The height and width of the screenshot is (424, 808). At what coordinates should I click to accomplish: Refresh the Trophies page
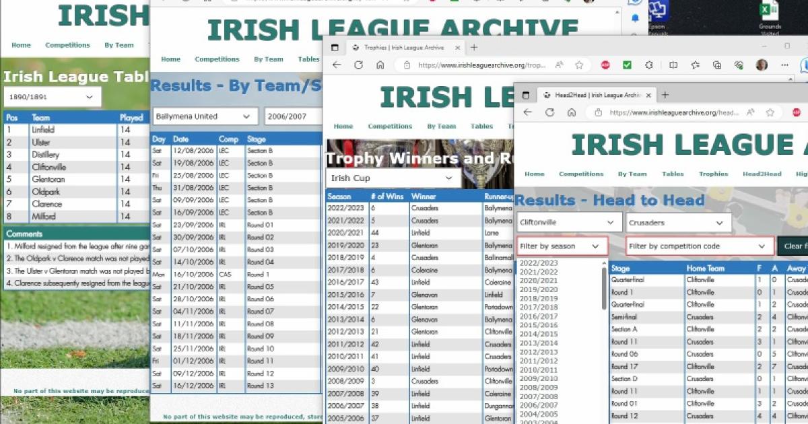(358, 65)
